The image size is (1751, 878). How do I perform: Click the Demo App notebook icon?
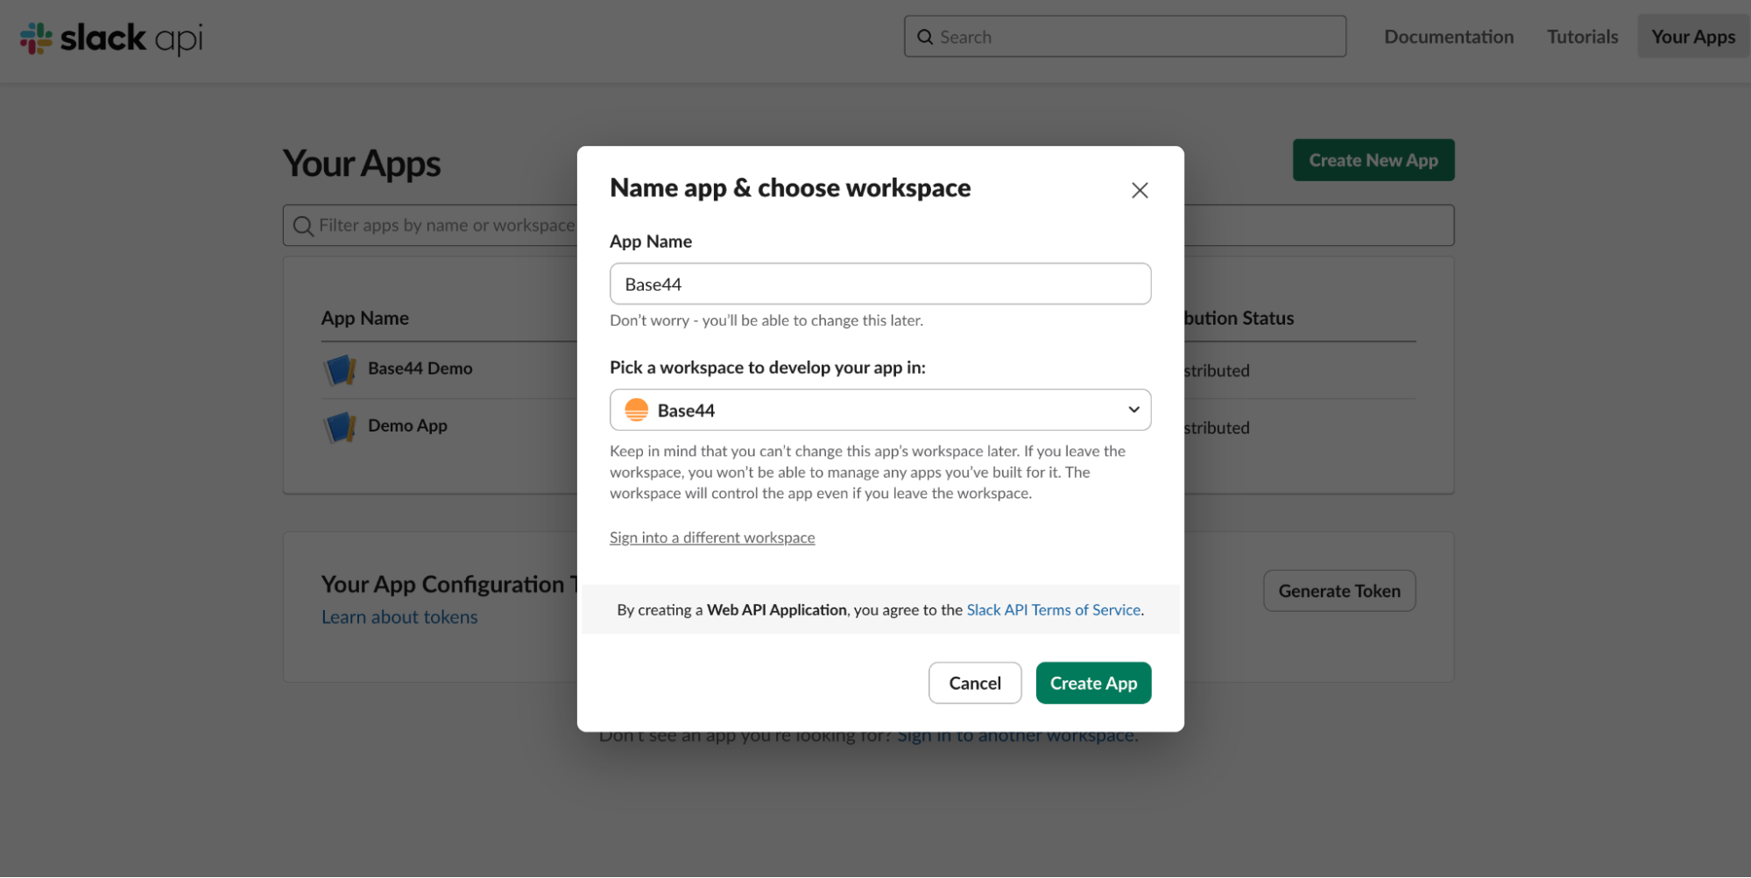[x=339, y=426]
